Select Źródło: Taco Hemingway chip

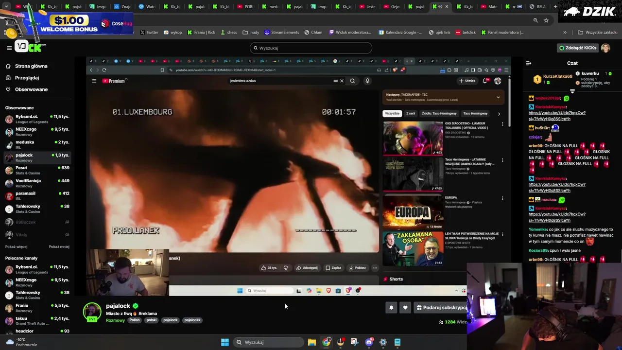[x=439, y=113]
